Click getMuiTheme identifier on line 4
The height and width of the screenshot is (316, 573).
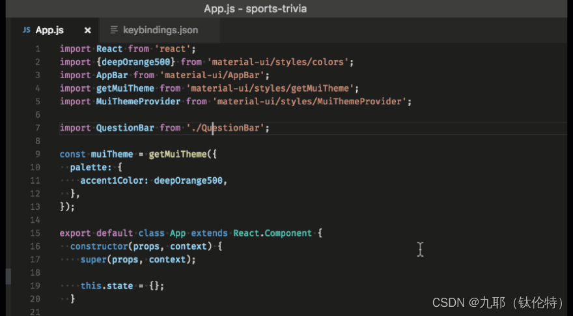coord(125,89)
